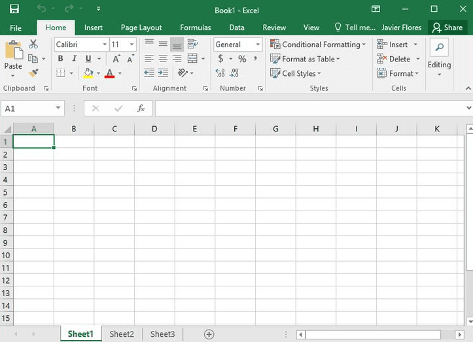Collapse the ribbon with the chevron

tap(468, 88)
